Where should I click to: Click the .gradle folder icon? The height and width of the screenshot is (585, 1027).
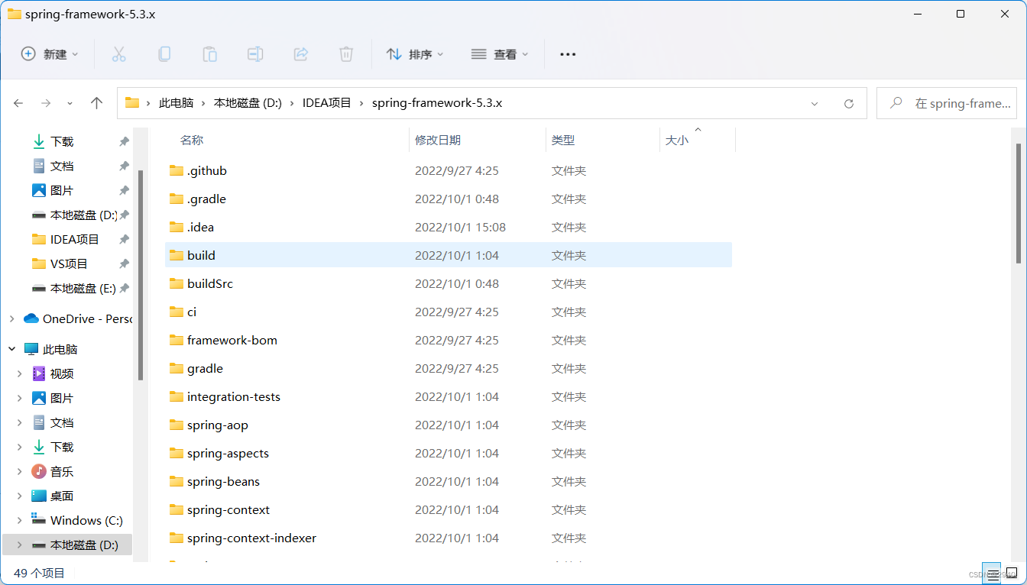coord(177,199)
